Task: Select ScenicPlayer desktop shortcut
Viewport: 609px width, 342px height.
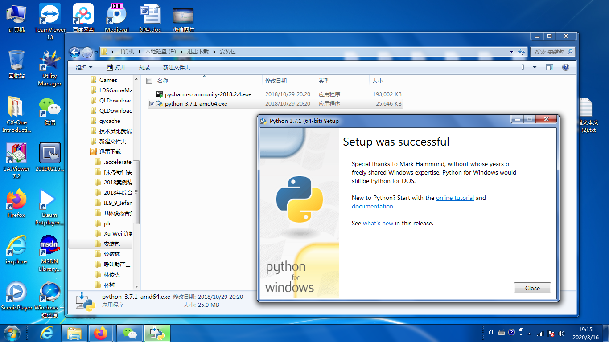Action: pyautogui.click(x=16, y=296)
